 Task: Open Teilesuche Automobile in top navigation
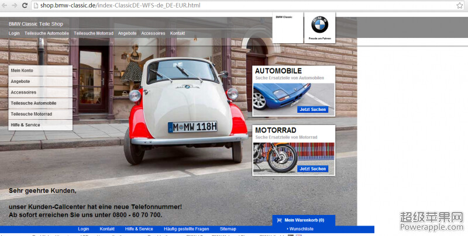click(x=47, y=33)
